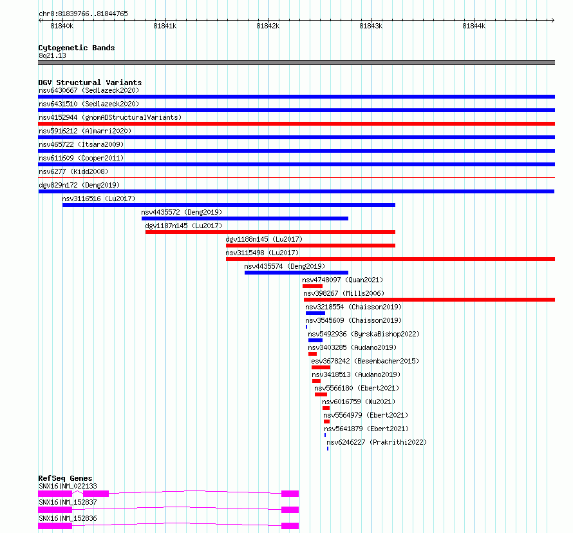This screenshot has height=533, width=573.
Task: Select nsv3545609 (Chaisson2019) label
Action: click(353, 320)
